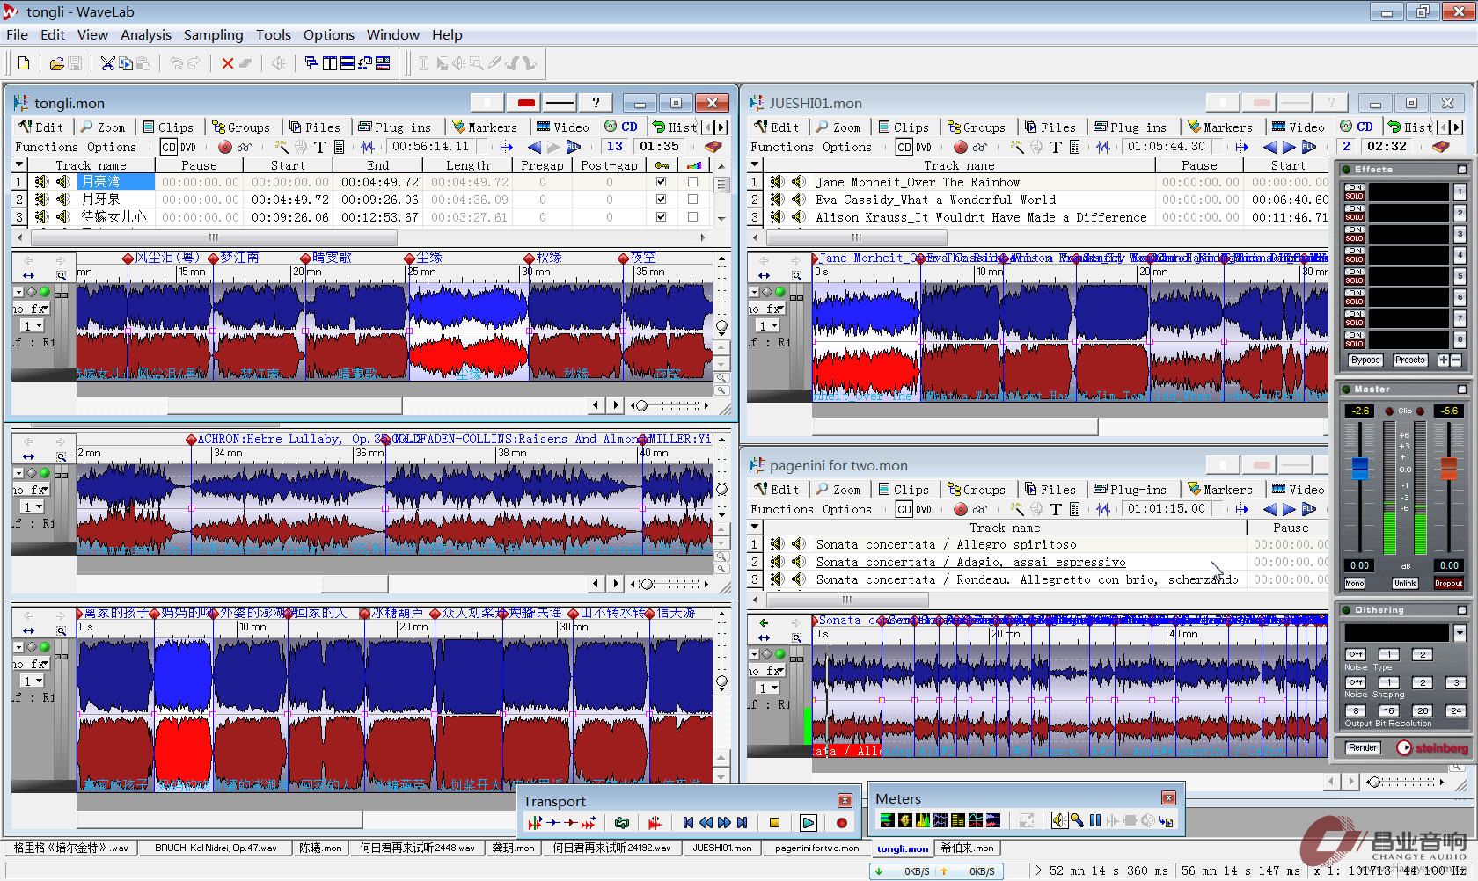Click red disc icon in JUESHI01.mon toolbar
This screenshot has height=881, width=1478.
click(961, 147)
